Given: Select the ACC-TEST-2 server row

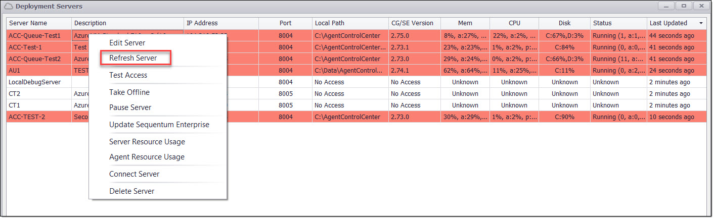Looking at the screenshot, I should coord(27,117).
